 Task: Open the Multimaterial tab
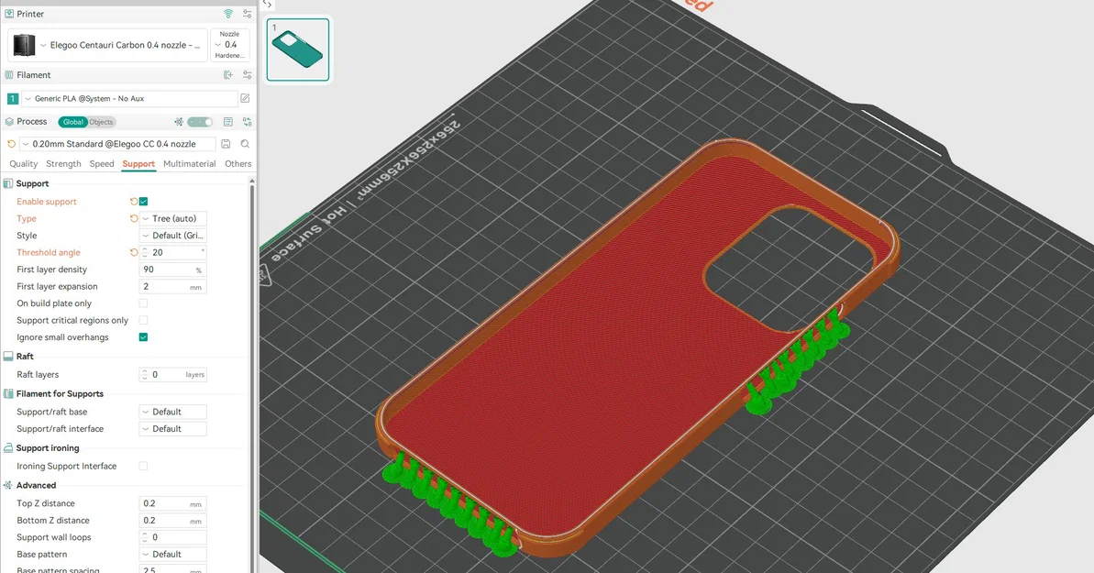[x=189, y=163]
